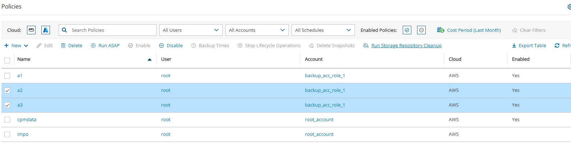Open Cost Period (Last Month) settings
The image size is (571, 143).
(469, 30)
